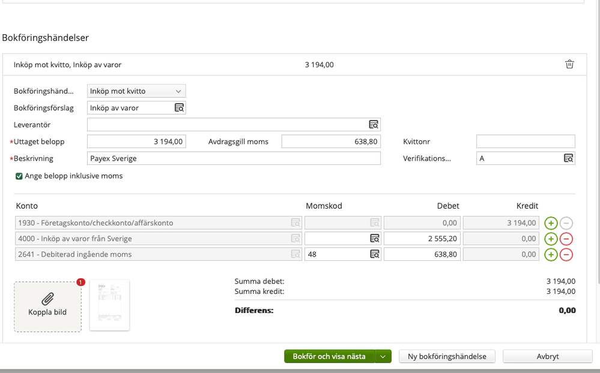Screen dimensions: 600x373
Task: Open lookup icon in Verifikationsserie field
Action: tap(568, 158)
